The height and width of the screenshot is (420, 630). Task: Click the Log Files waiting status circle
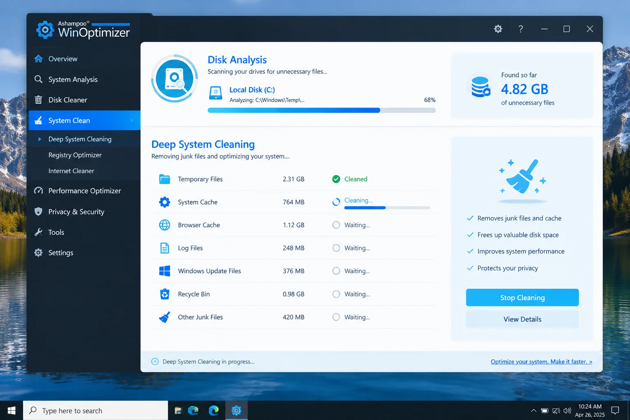(336, 248)
